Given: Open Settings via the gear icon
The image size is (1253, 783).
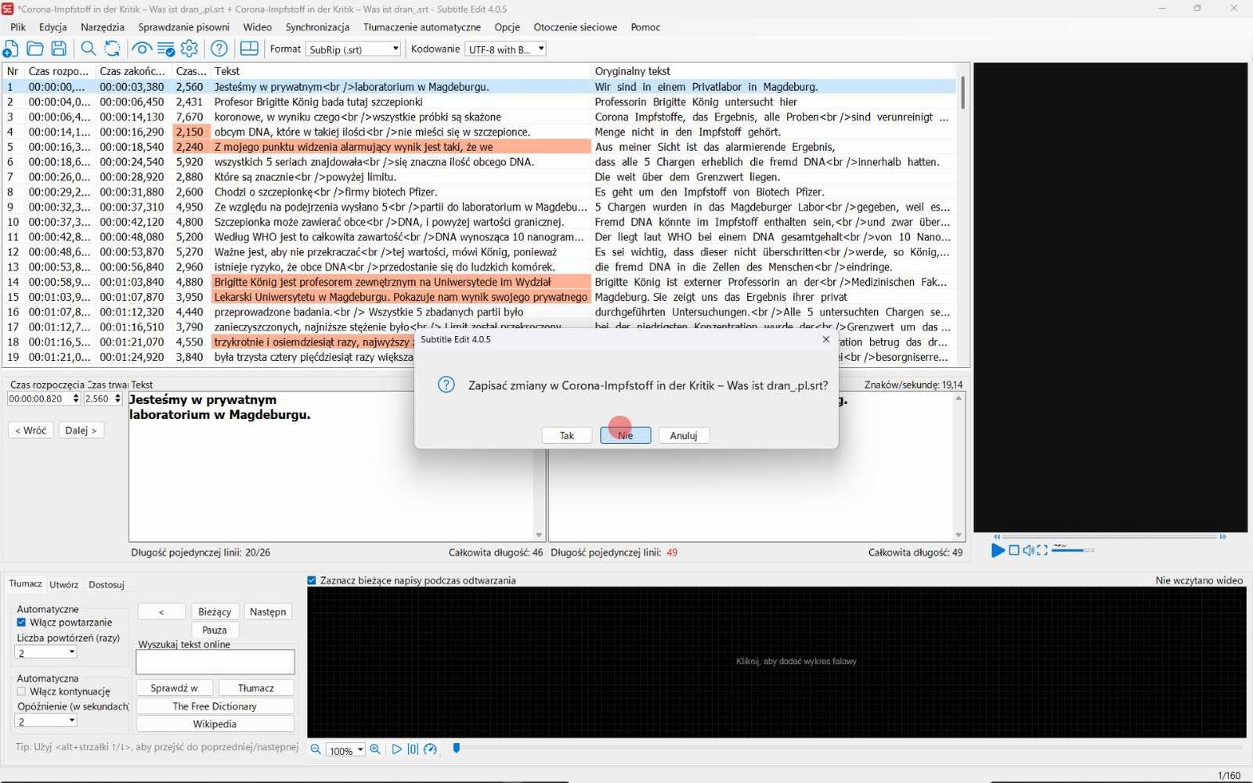Looking at the screenshot, I should click(190, 49).
